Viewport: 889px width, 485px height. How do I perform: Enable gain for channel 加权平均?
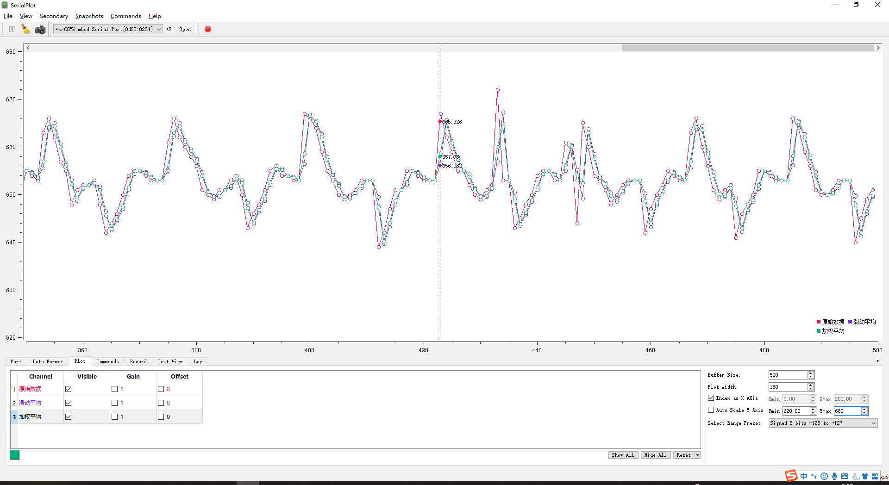pos(115,417)
